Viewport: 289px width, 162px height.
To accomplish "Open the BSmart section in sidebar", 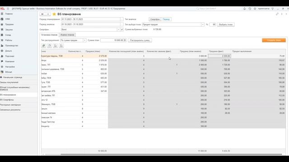I will (9, 72).
